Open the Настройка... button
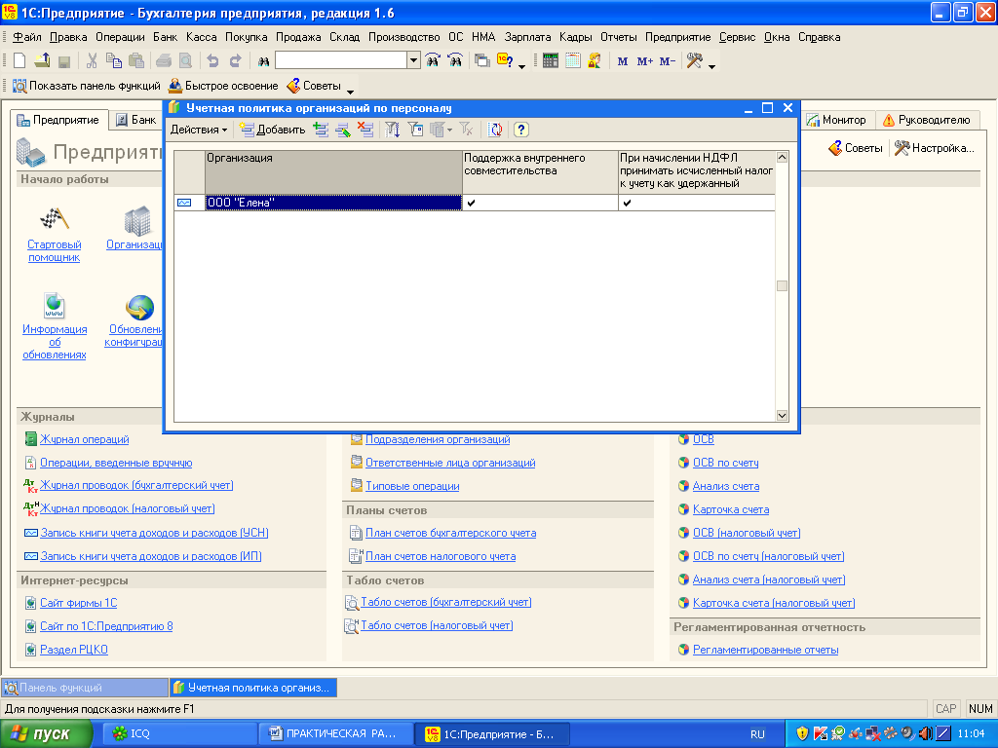Viewport: 998px width, 748px height. point(935,148)
